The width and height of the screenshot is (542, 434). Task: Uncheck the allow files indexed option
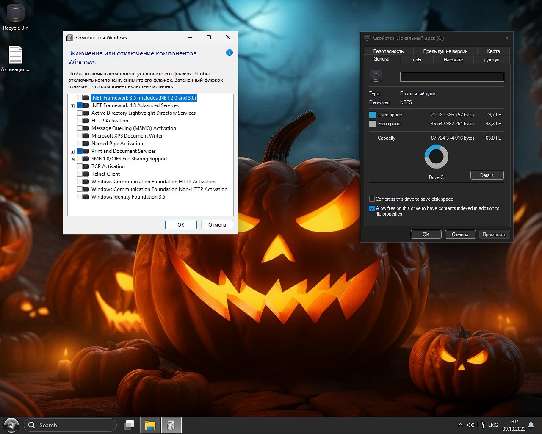(372, 208)
